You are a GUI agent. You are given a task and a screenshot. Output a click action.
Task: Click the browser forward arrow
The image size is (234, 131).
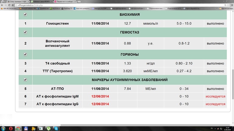point(5,5)
